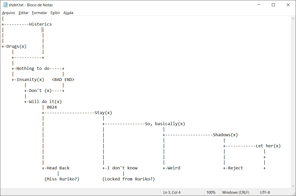Click the Don't (x) text
This screenshot has height=196, width=296.
coord(40,91)
